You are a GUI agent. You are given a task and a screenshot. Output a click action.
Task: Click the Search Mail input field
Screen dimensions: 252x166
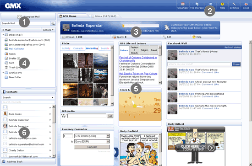pos(26,23)
